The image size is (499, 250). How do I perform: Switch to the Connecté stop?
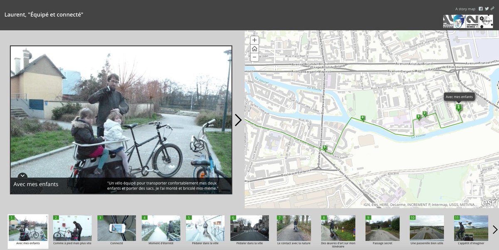click(x=117, y=229)
